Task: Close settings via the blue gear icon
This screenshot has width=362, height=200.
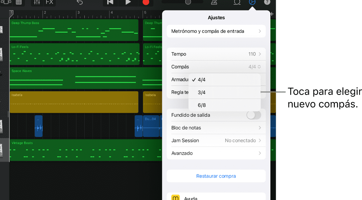Action: (x=252, y=2)
